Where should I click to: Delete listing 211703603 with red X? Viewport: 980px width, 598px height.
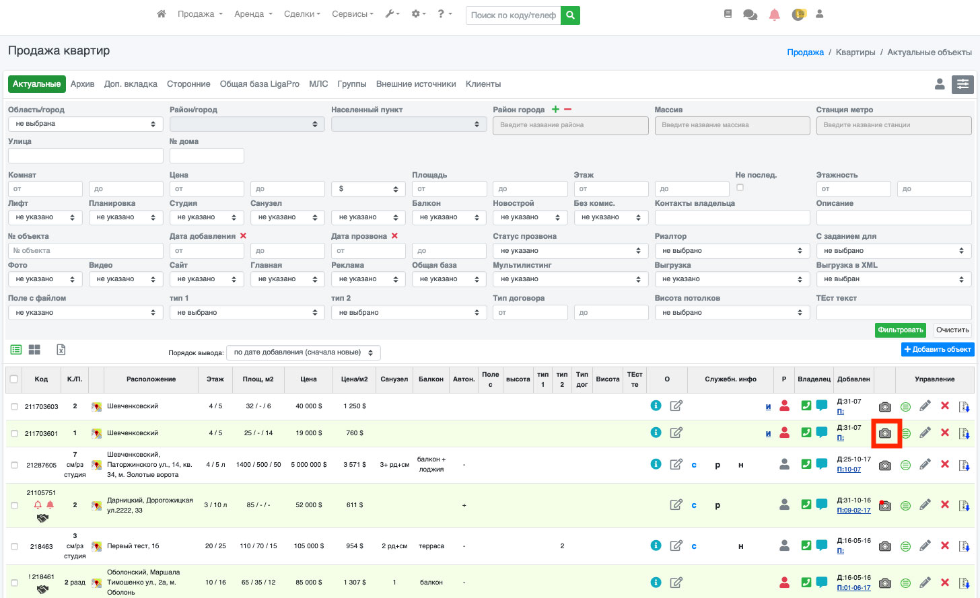(945, 406)
